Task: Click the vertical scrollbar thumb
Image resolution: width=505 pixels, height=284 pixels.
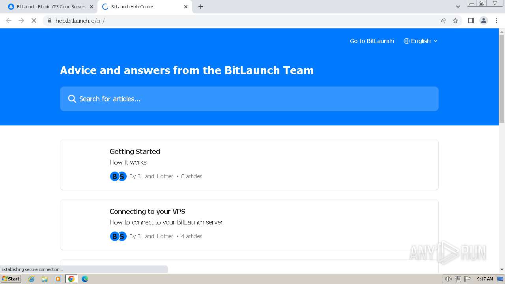Action: pyautogui.click(x=502, y=79)
